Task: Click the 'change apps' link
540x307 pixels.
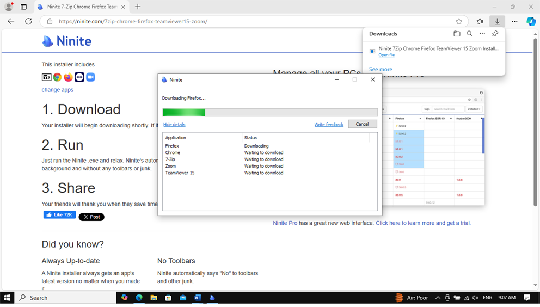Action: pyautogui.click(x=57, y=90)
